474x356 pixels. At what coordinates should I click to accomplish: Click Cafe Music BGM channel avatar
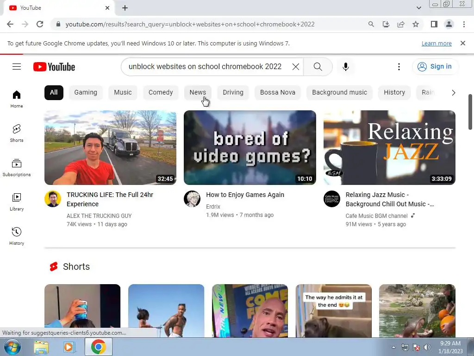click(x=331, y=199)
